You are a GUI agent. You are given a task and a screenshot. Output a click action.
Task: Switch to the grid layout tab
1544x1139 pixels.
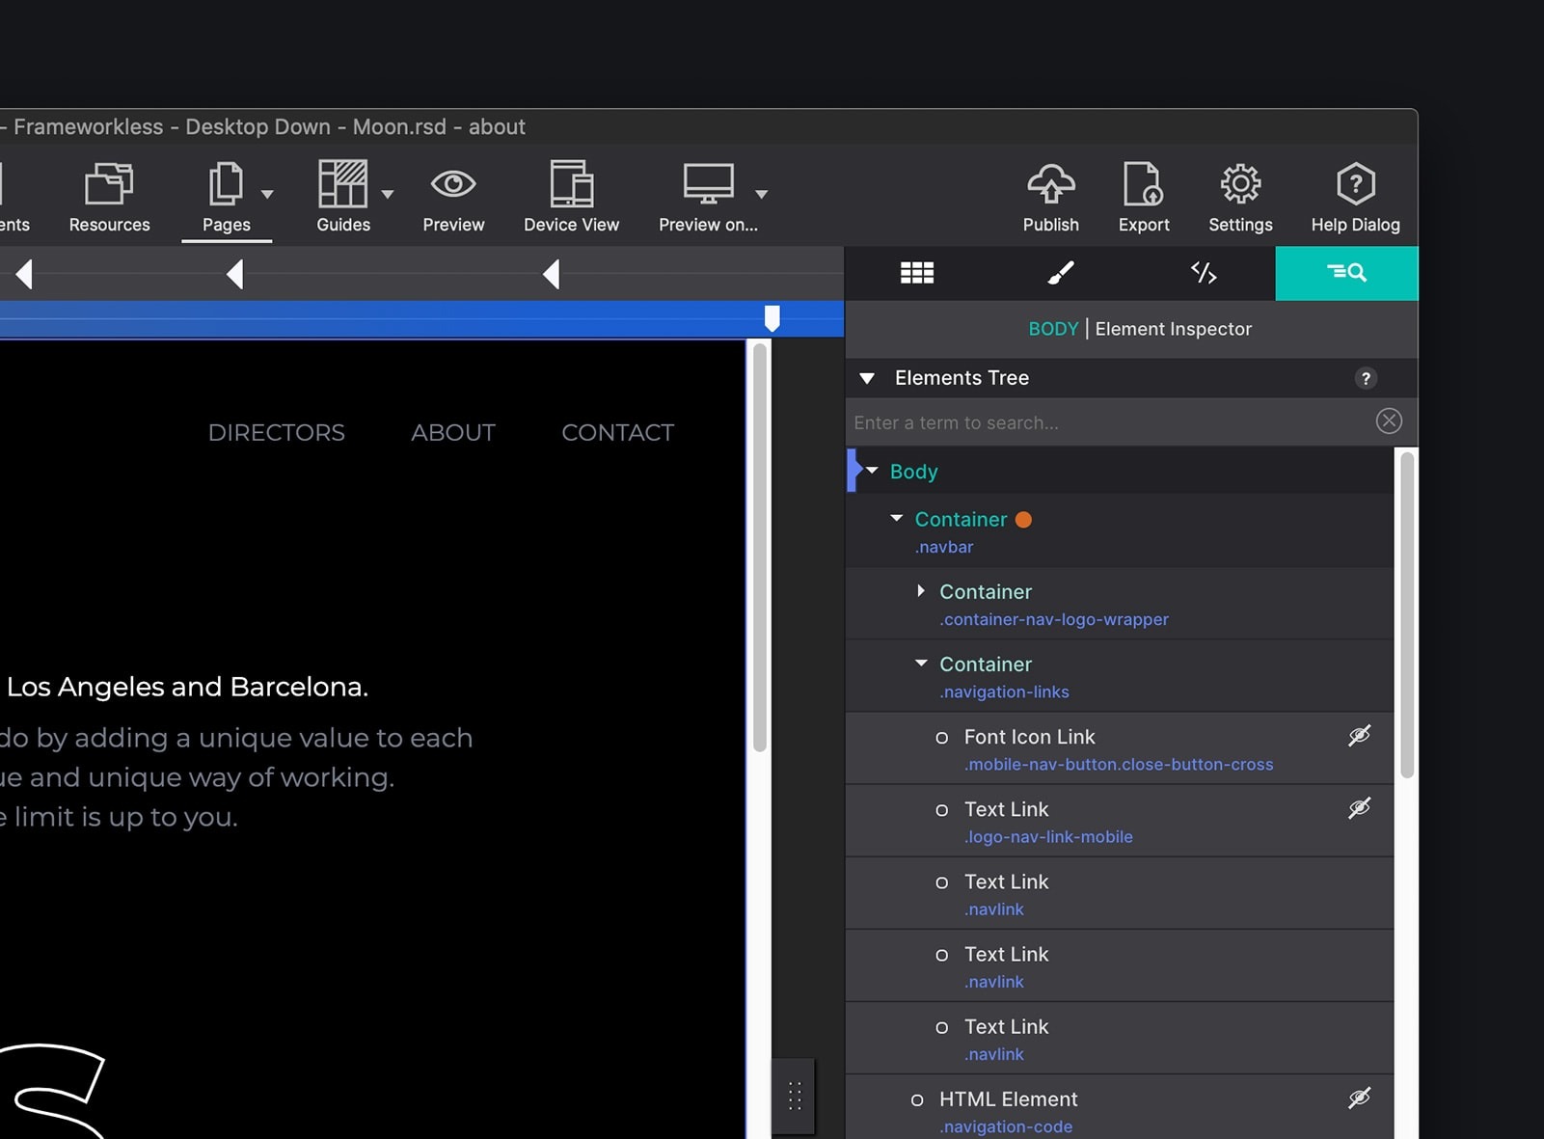click(916, 273)
